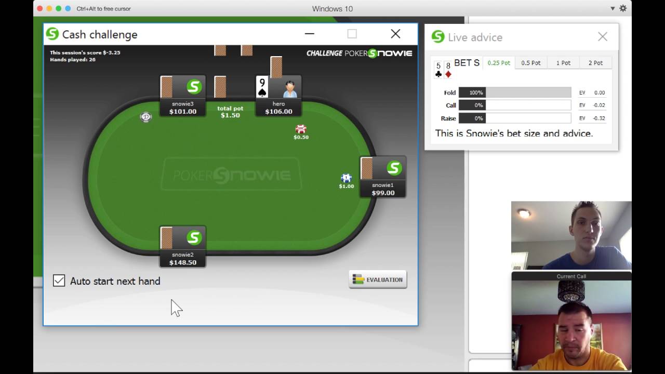Viewport: 665px width, 374px height.
Task: Click the session's score text
Action: [85, 52]
